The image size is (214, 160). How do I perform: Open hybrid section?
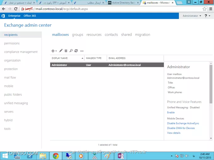8,120
